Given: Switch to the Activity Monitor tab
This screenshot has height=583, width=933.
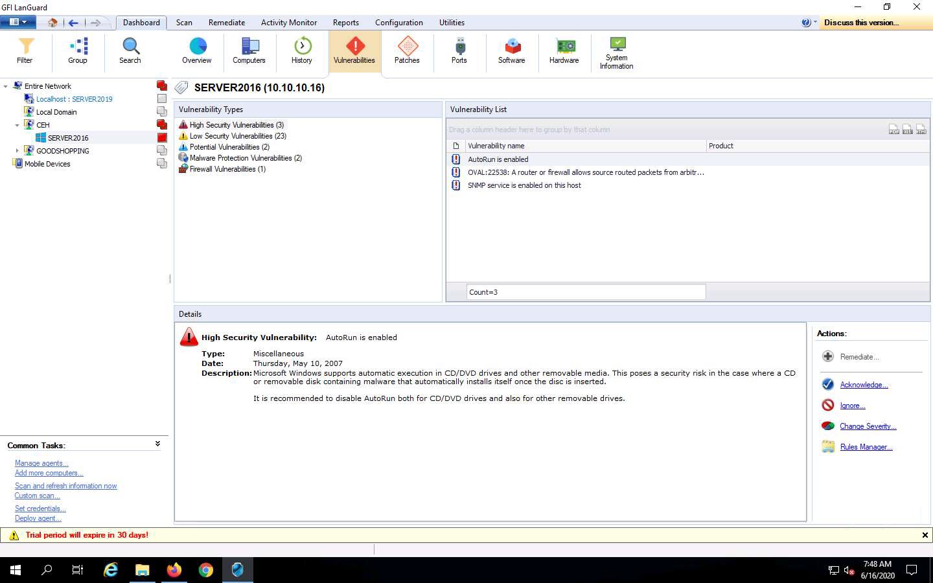Looking at the screenshot, I should click(x=289, y=23).
